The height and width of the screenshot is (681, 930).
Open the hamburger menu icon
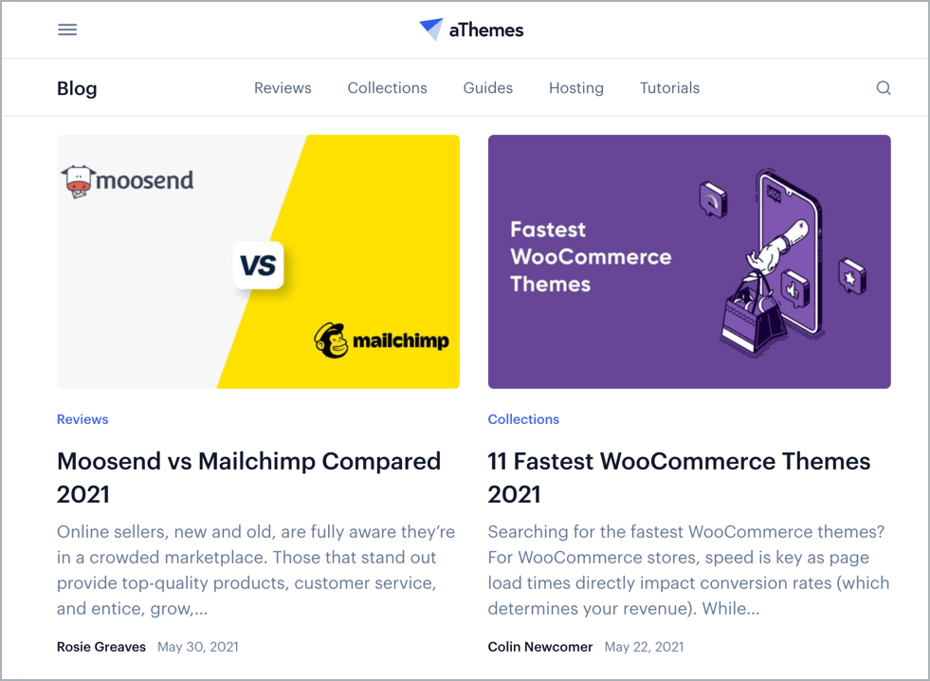67,29
